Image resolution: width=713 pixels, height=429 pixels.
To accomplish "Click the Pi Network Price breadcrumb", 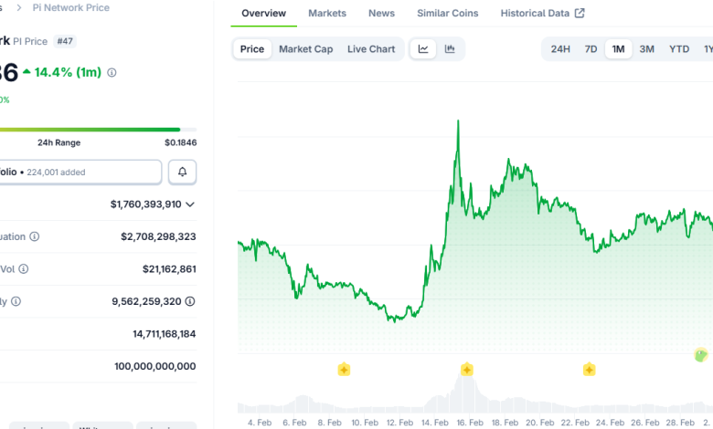I will click(70, 7).
